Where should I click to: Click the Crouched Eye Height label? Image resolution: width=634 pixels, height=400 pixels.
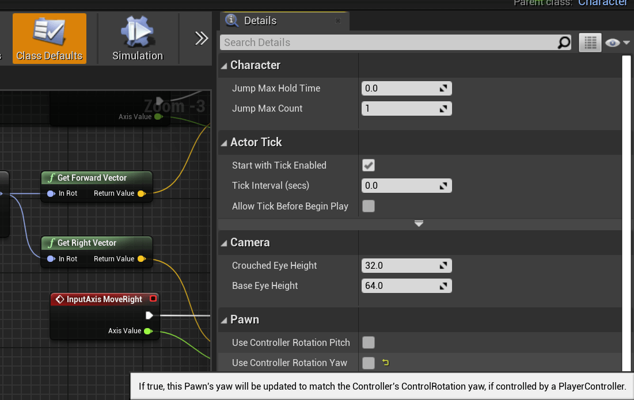pos(274,266)
